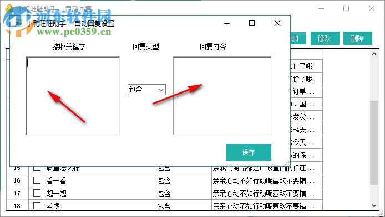Close the main 自动回复 window
This screenshot has height=217, width=385.
[372, 8]
